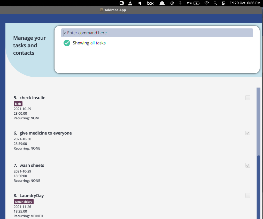
Task: Click time '18:50:00' of wash sheets
Action: (x=20, y=176)
